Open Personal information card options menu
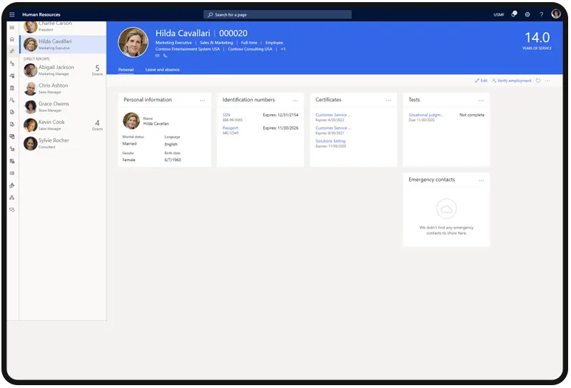Viewport: 571px width, 388px height. (x=203, y=101)
